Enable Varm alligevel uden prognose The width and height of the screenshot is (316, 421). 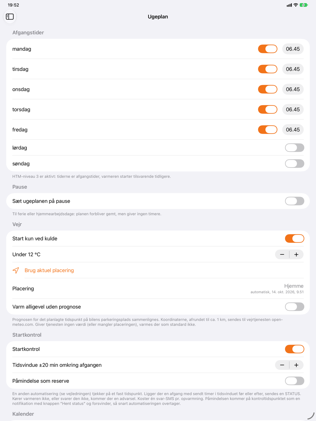(295, 307)
